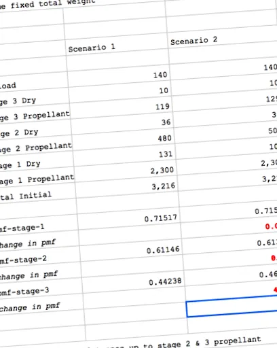Select the pmf-stage-3 row label
Image resolution: width=277 pixels, height=348 pixels.
[24, 292]
